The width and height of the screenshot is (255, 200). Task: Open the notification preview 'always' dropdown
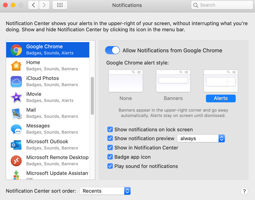click(x=201, y=139)
